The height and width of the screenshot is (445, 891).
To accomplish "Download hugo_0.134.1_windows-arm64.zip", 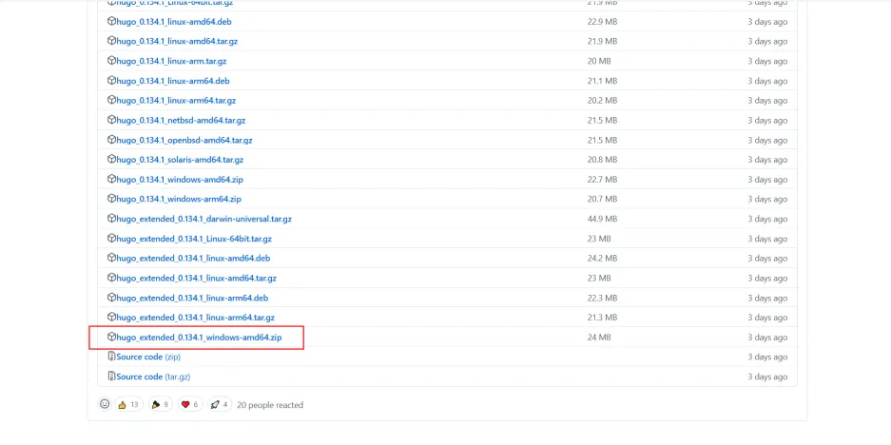I will (179, 199).
